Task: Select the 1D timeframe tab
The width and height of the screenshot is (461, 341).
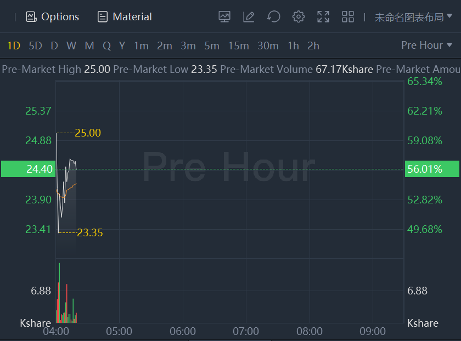Action: (13, 46)
